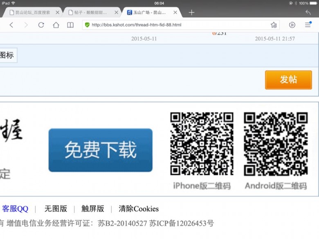Switch to 无图版 version

click(x=56, y=209)
